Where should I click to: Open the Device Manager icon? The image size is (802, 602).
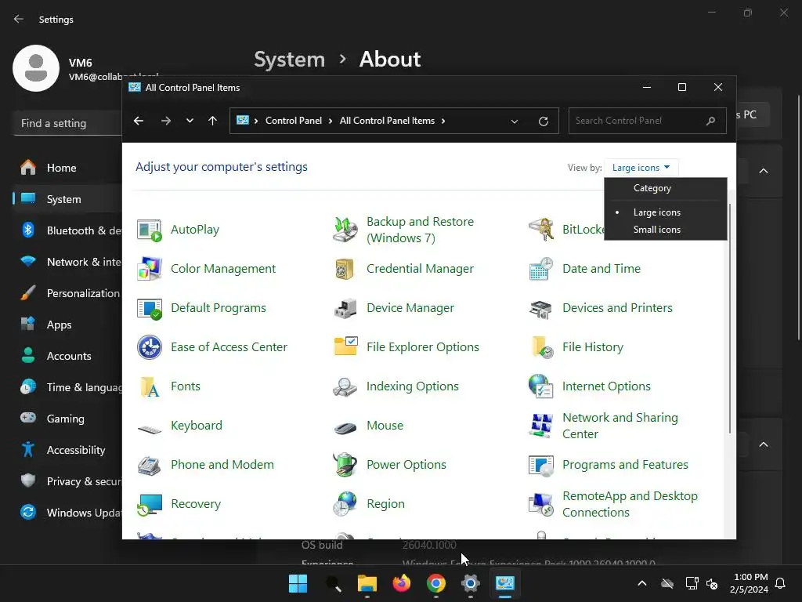pyautogui.click(x=345, y=308)
